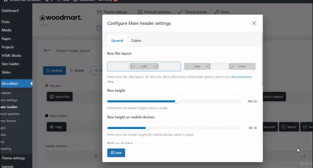Open Slides in the sidebar
313x168 pixels.
(x=6, y=72)
